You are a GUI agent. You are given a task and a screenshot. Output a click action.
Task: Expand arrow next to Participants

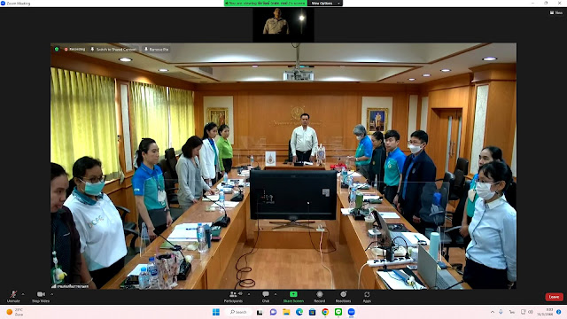click(x=249, y=294)
